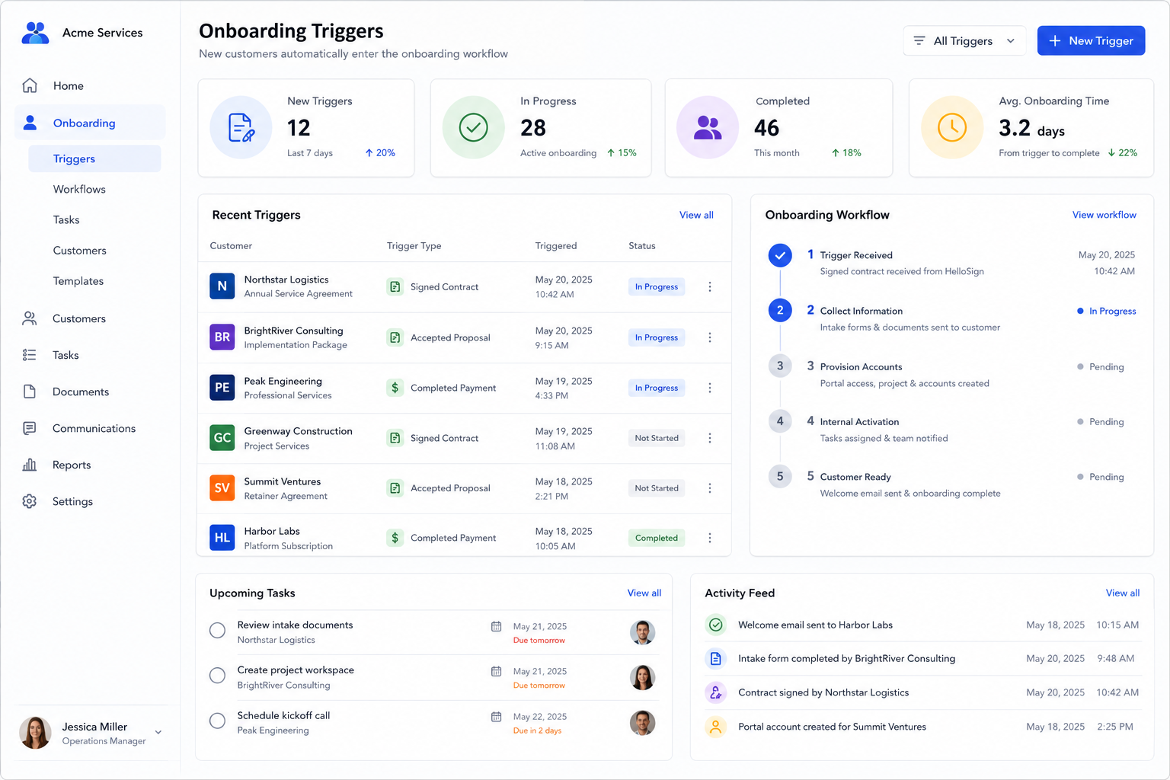Click the Avg. Onboarding Time clock icon

coord(952,127)
